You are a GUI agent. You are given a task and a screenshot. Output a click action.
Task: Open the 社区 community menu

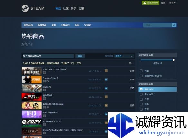[x=66, y=8]
